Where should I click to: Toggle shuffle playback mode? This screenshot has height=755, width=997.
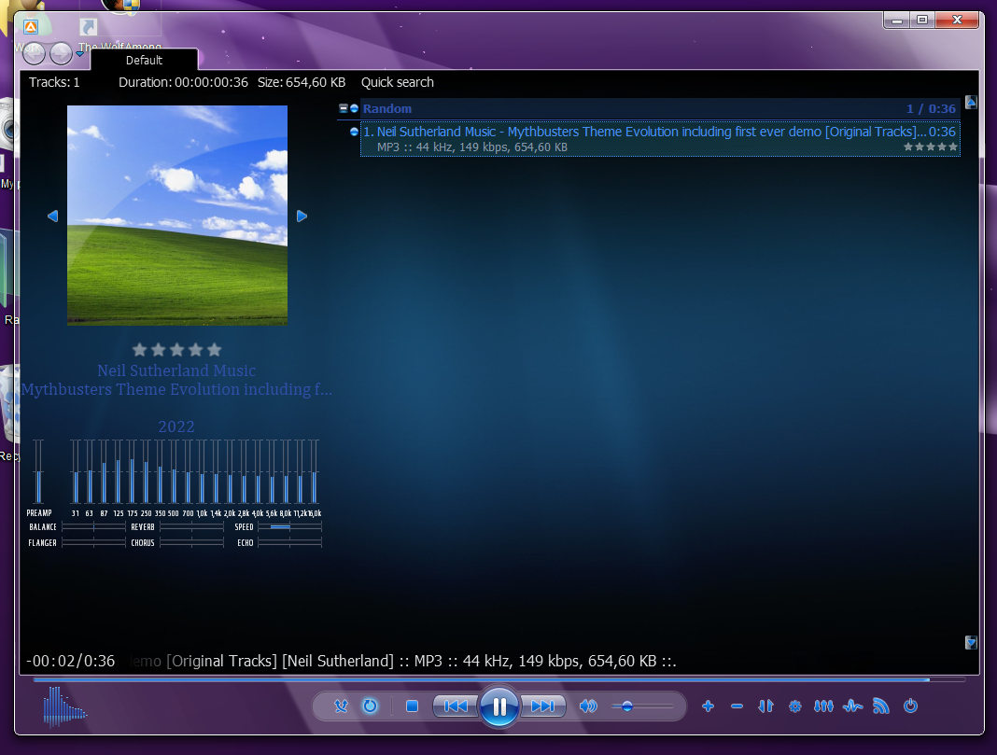coord(342,706)
